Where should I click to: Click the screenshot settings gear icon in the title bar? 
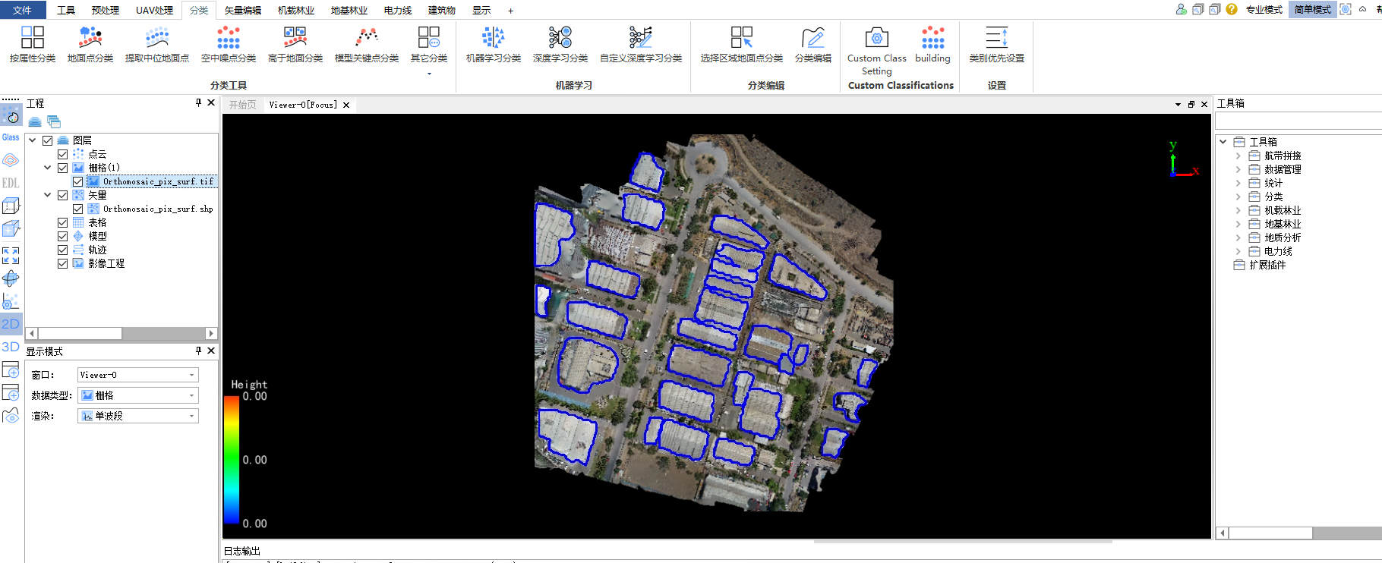tap(1346, 9)
